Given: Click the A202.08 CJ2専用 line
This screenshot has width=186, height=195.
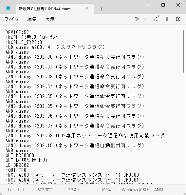Looking at the screenshot, I should click(x=87, y=136).
